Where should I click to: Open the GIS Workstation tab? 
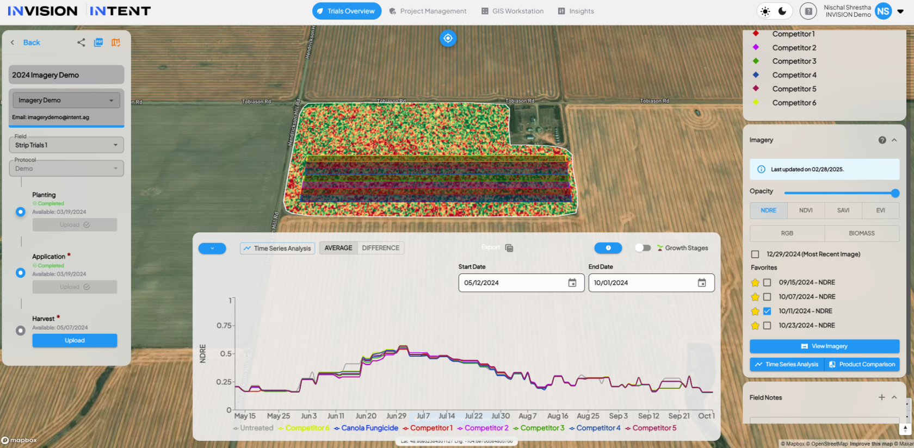[x=512, y=11]
